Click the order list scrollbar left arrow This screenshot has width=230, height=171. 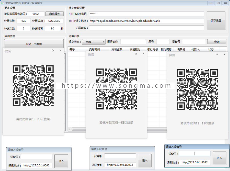[70, 129]
